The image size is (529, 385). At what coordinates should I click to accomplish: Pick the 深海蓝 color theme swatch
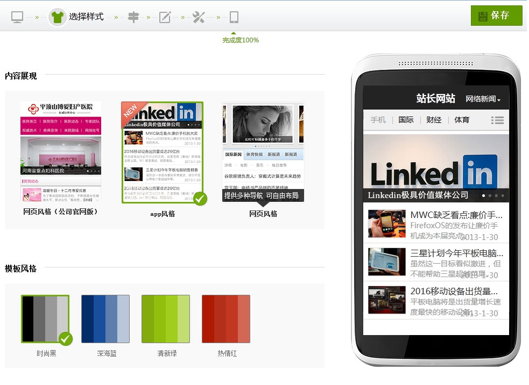tap(105, 318)
